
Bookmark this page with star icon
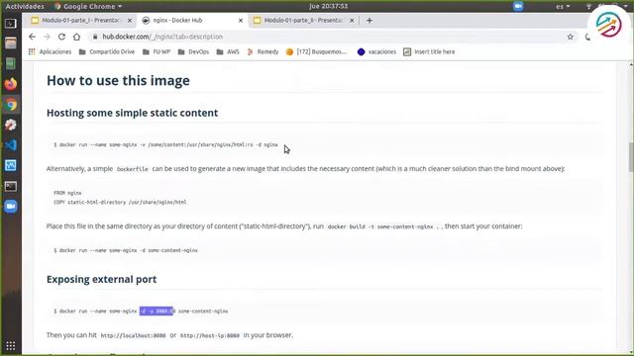571,37
